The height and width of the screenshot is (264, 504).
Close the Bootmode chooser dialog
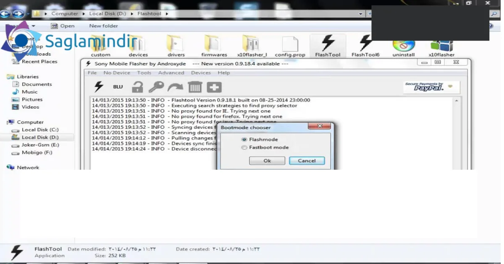click(320, 126)
